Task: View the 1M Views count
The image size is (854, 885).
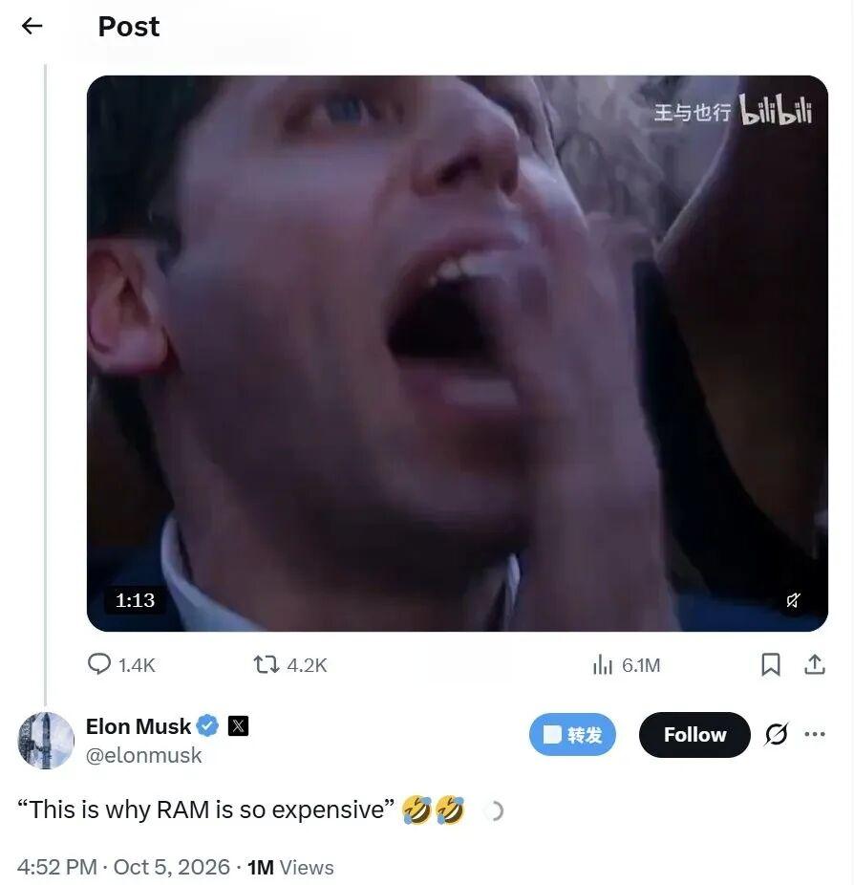Action: pyautogui.click(x=290, y=867)
